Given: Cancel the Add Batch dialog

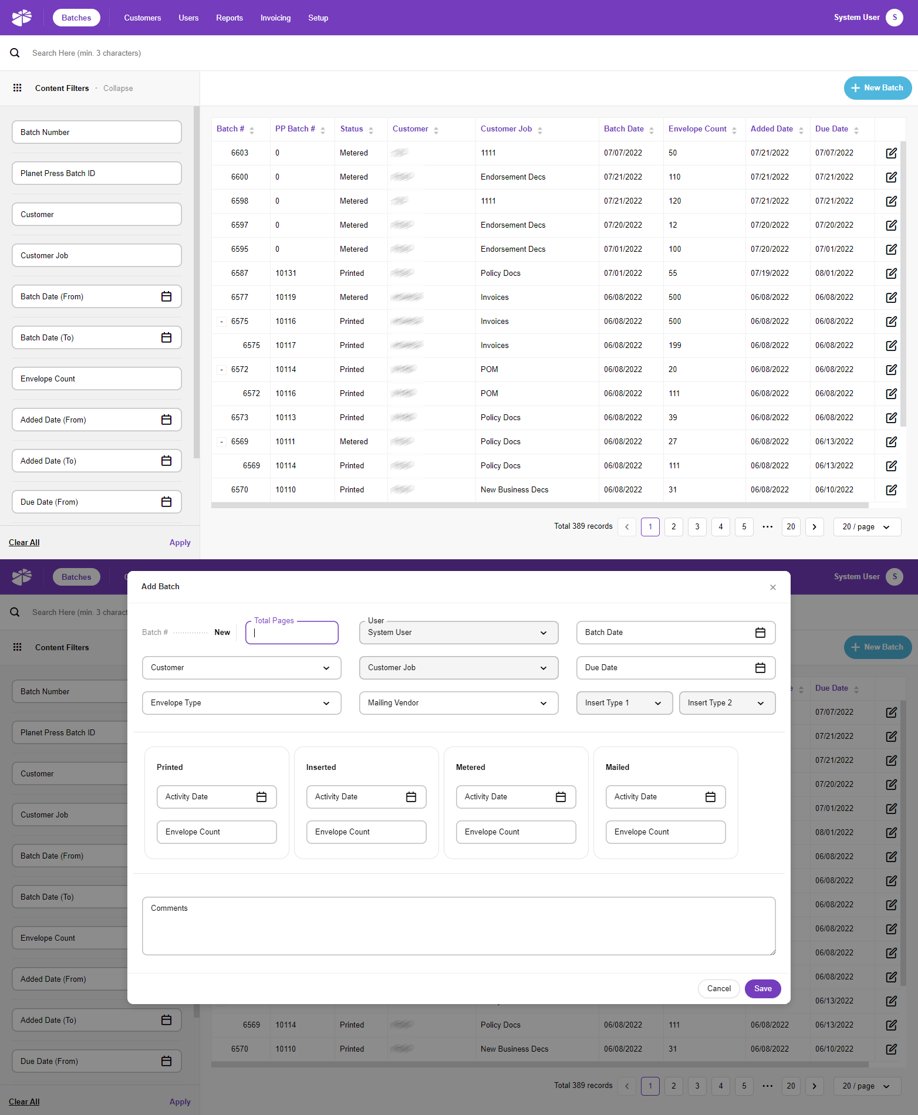Looking at the screenshot, I should point(718,989).
